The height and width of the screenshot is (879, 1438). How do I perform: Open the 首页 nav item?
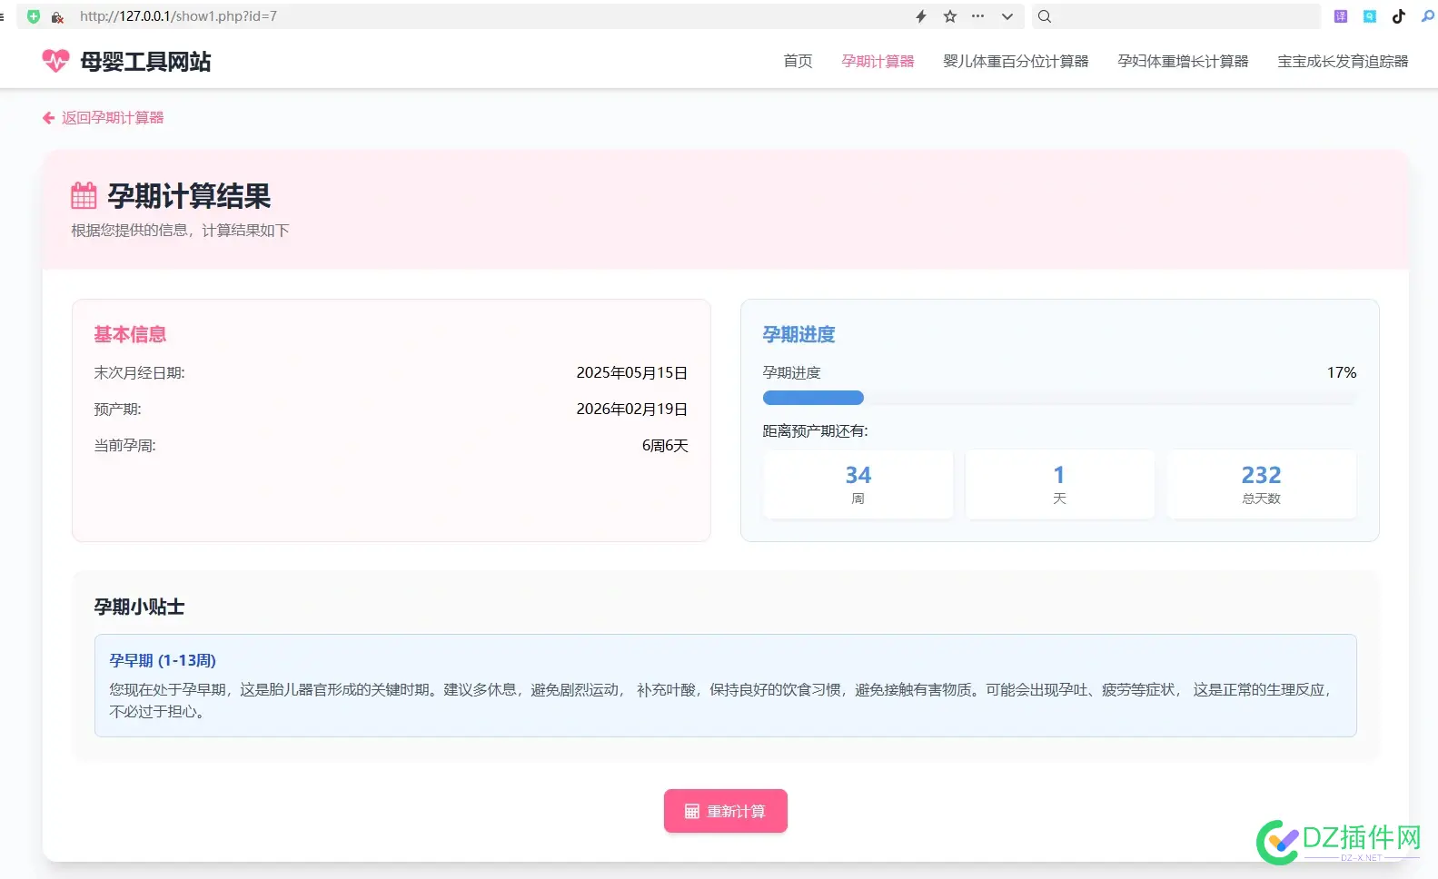click(798, 61)
